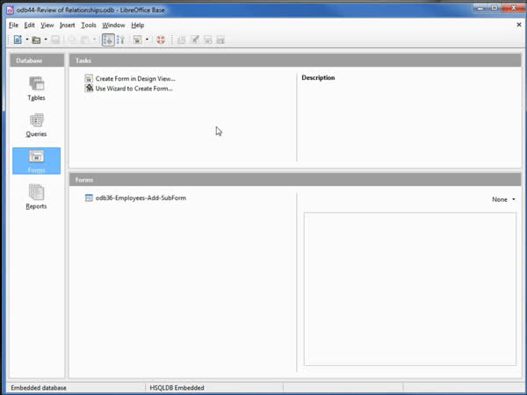Open the File menu
Screen dimensions: 527x395
pyautogui.click(x=13, y=25)
